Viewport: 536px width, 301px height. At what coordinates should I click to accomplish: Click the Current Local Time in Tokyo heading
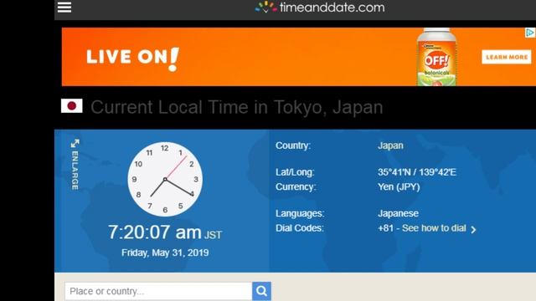pyautogui.click(x=236, y=107)
